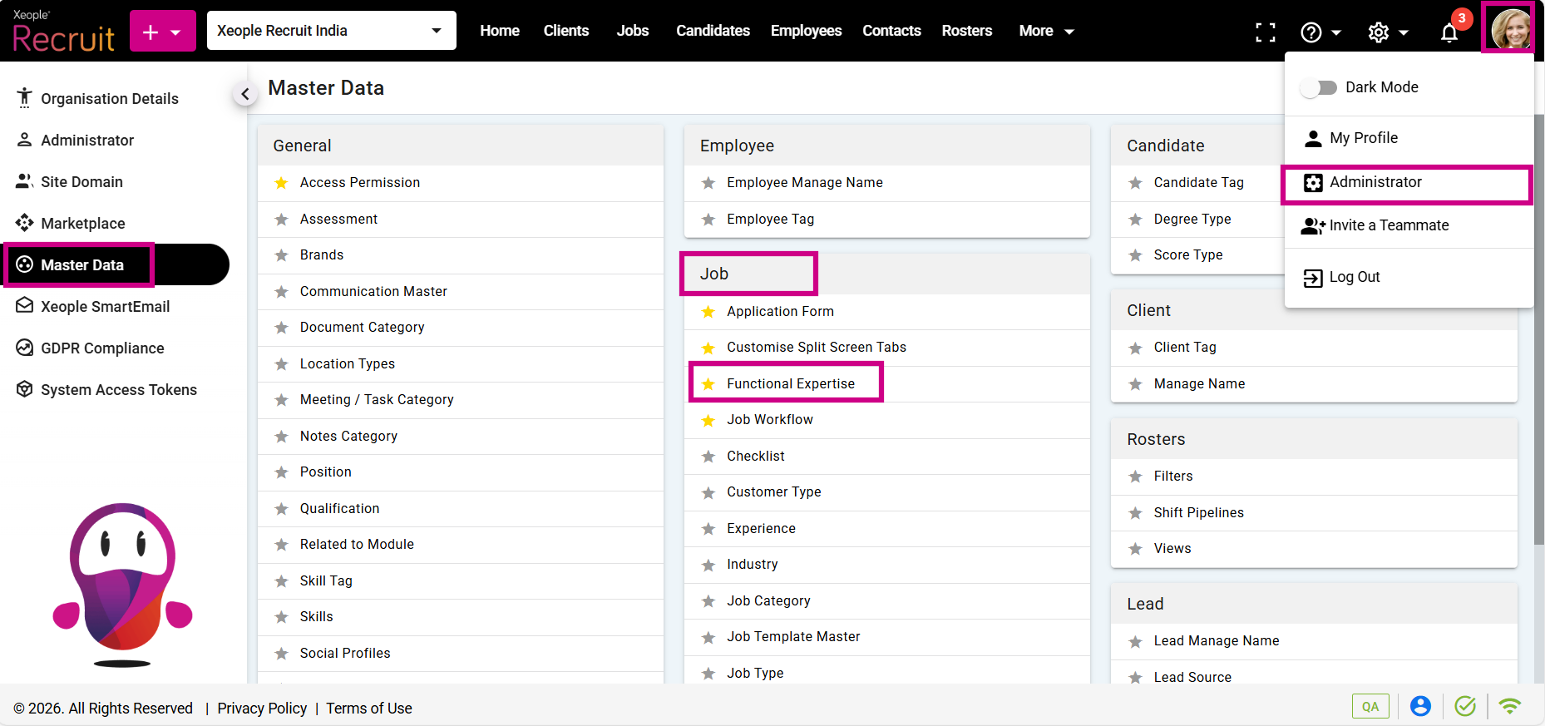Toggle favorite star for Assessment

coord(282,220)
